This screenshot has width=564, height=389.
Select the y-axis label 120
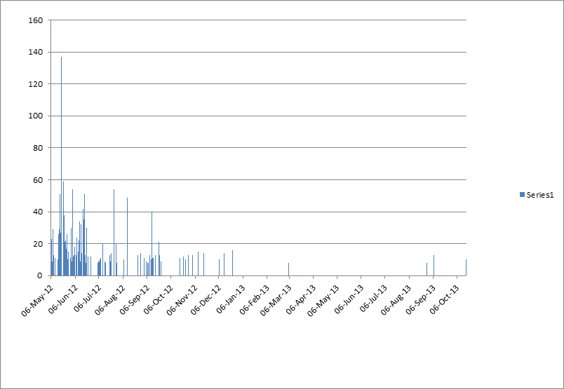36,84
